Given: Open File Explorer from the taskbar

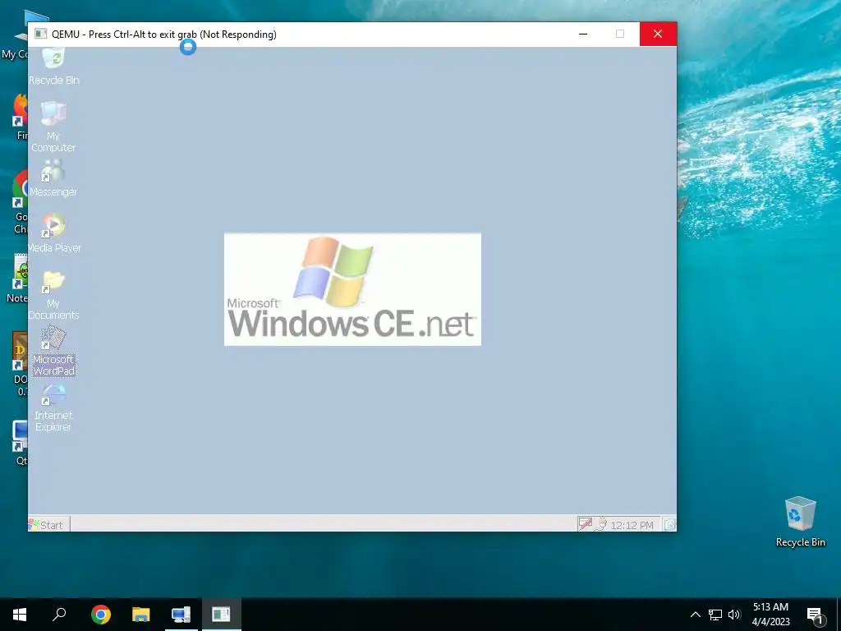Looking at the screenshot, I should (140, 615).
